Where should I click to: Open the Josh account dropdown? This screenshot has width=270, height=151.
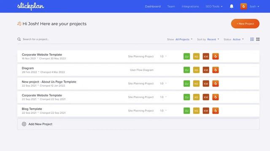(x=254, y=6)
